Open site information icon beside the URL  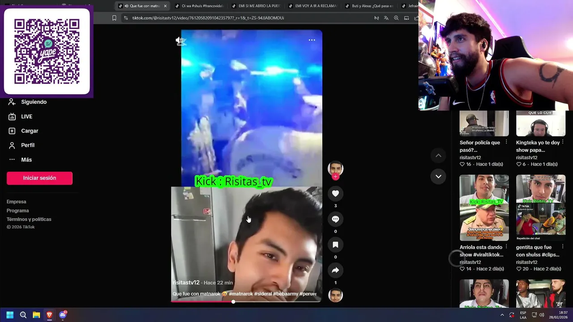(x=126, y=18)
